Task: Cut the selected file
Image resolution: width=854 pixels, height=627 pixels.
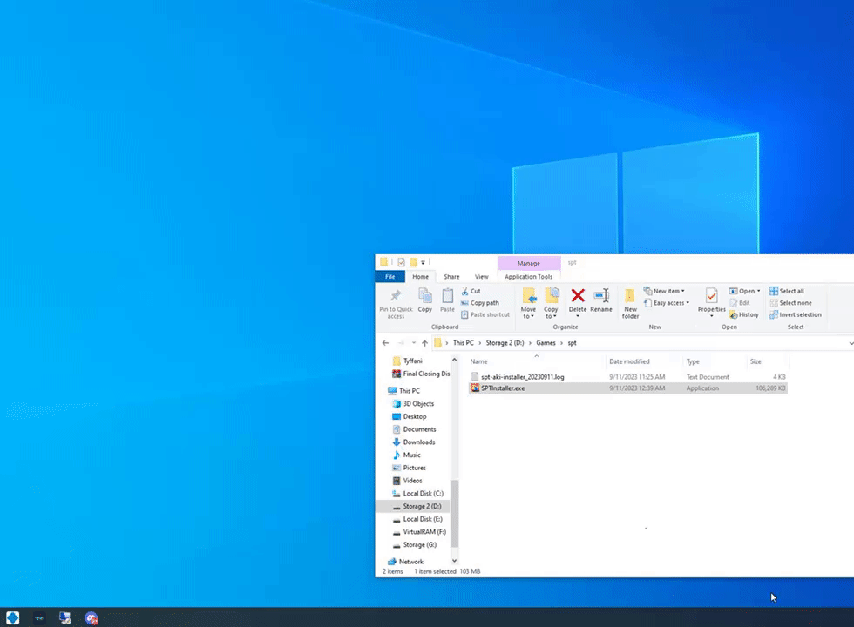Action: (x=471, y=291)
